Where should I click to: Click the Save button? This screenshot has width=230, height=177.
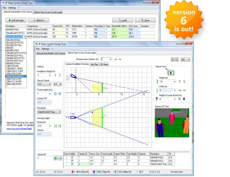point(145,20)
